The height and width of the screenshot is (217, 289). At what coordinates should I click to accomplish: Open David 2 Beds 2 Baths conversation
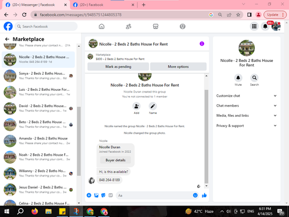click(38, 108)
